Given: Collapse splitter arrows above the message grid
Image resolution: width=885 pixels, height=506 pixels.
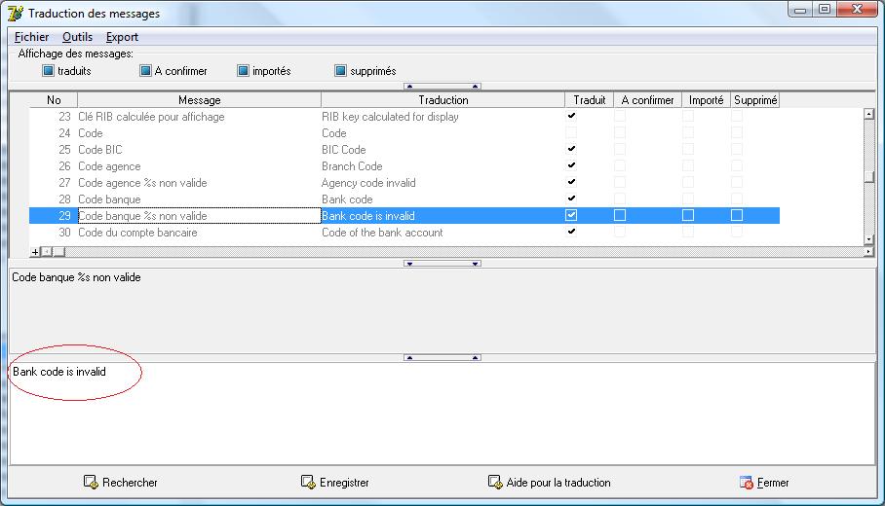Looking at the screenshot, I should click(442, 87).
